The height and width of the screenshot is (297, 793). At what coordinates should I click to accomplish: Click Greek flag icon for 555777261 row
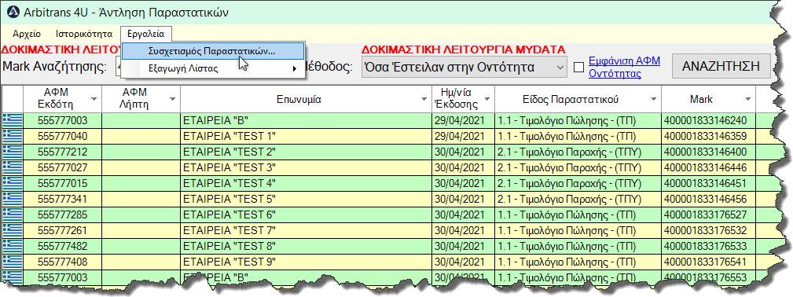pyautogui.click(x=13, y=231)
